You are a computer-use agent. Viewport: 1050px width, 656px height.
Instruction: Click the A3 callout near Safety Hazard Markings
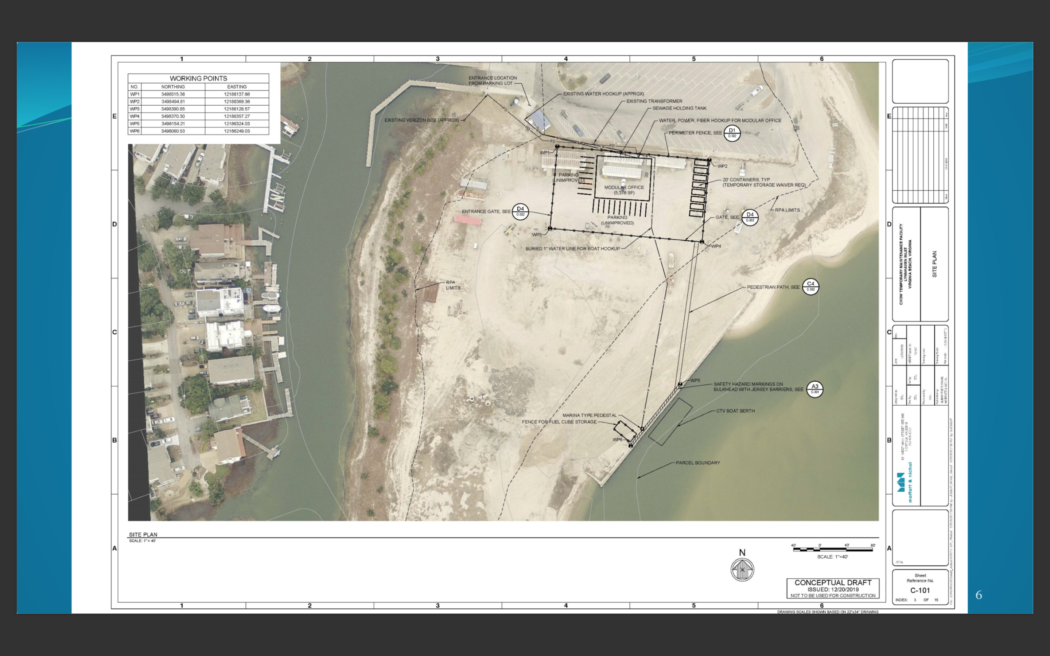[814, 389]
